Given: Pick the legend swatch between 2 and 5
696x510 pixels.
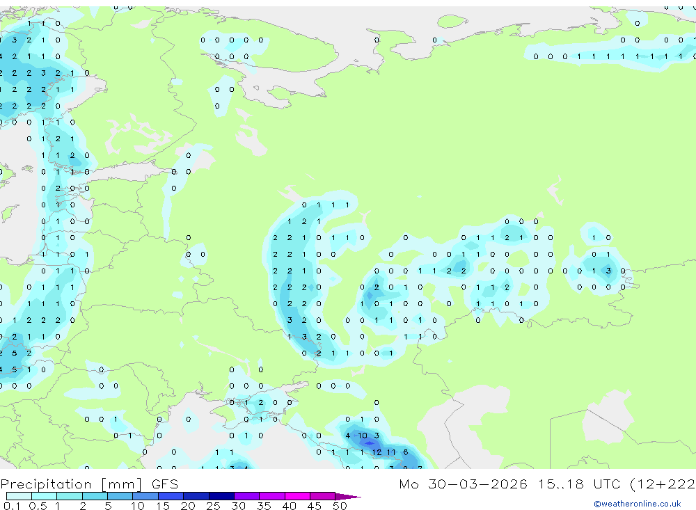Looking at the screenshot, I should pyautogui.click(x=95, y=496).
